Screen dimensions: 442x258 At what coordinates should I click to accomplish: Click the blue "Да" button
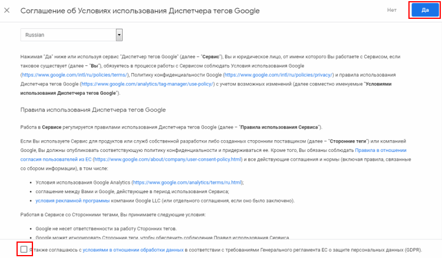pyautogui.click(x=424, y=11)
